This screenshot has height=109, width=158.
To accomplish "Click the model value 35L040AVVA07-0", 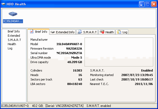I will pos(69,44).
